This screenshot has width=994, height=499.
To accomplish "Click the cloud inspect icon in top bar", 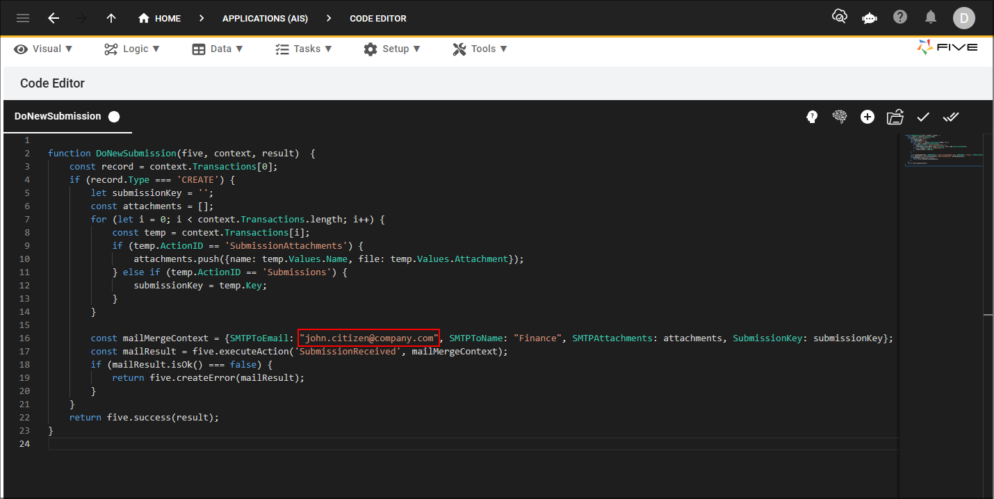I will pos(839,15).
